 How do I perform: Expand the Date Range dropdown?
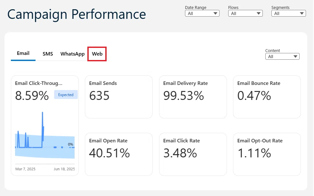[x=202, y=13]
